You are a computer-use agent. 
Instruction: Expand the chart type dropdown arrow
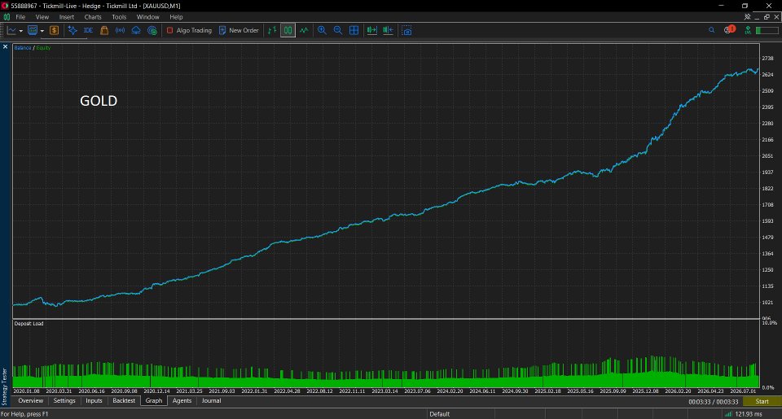20,31
